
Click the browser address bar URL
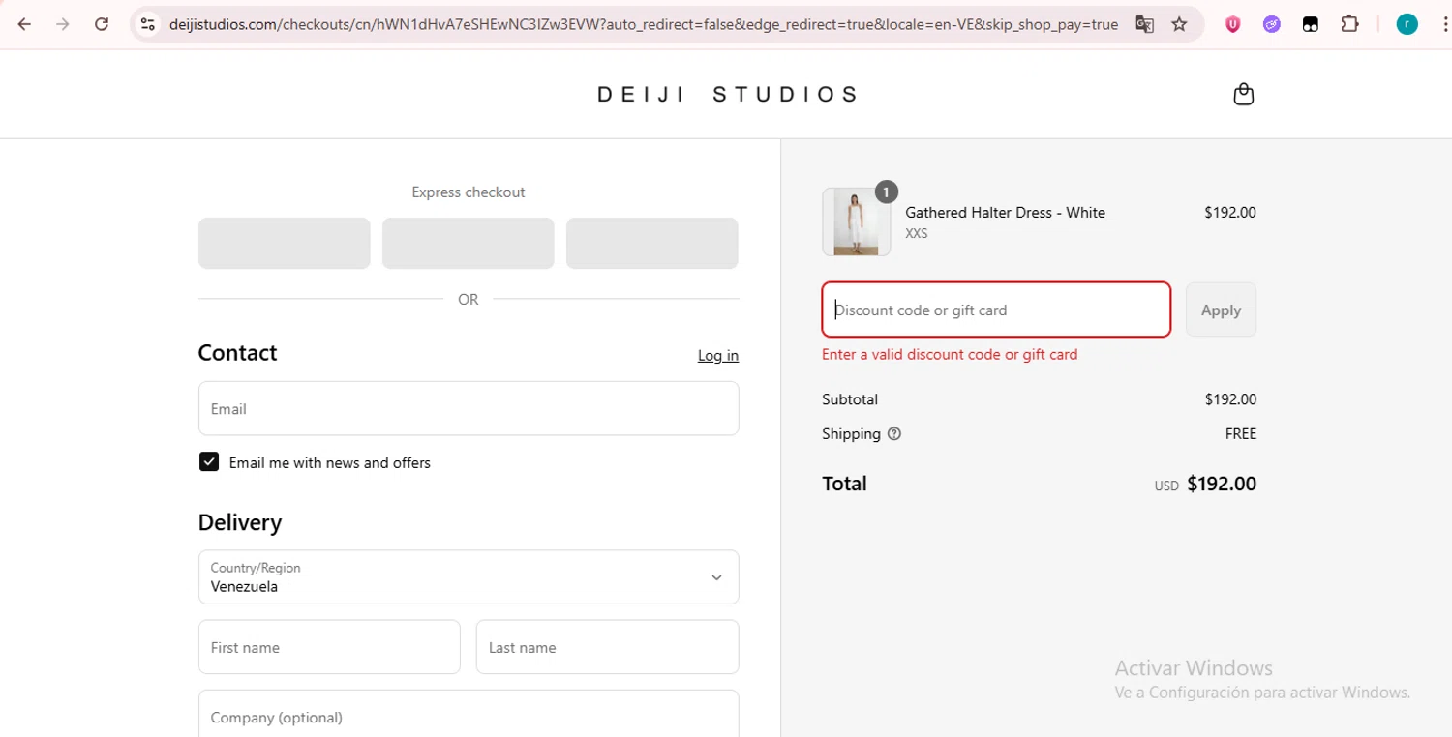click(644, 24)
